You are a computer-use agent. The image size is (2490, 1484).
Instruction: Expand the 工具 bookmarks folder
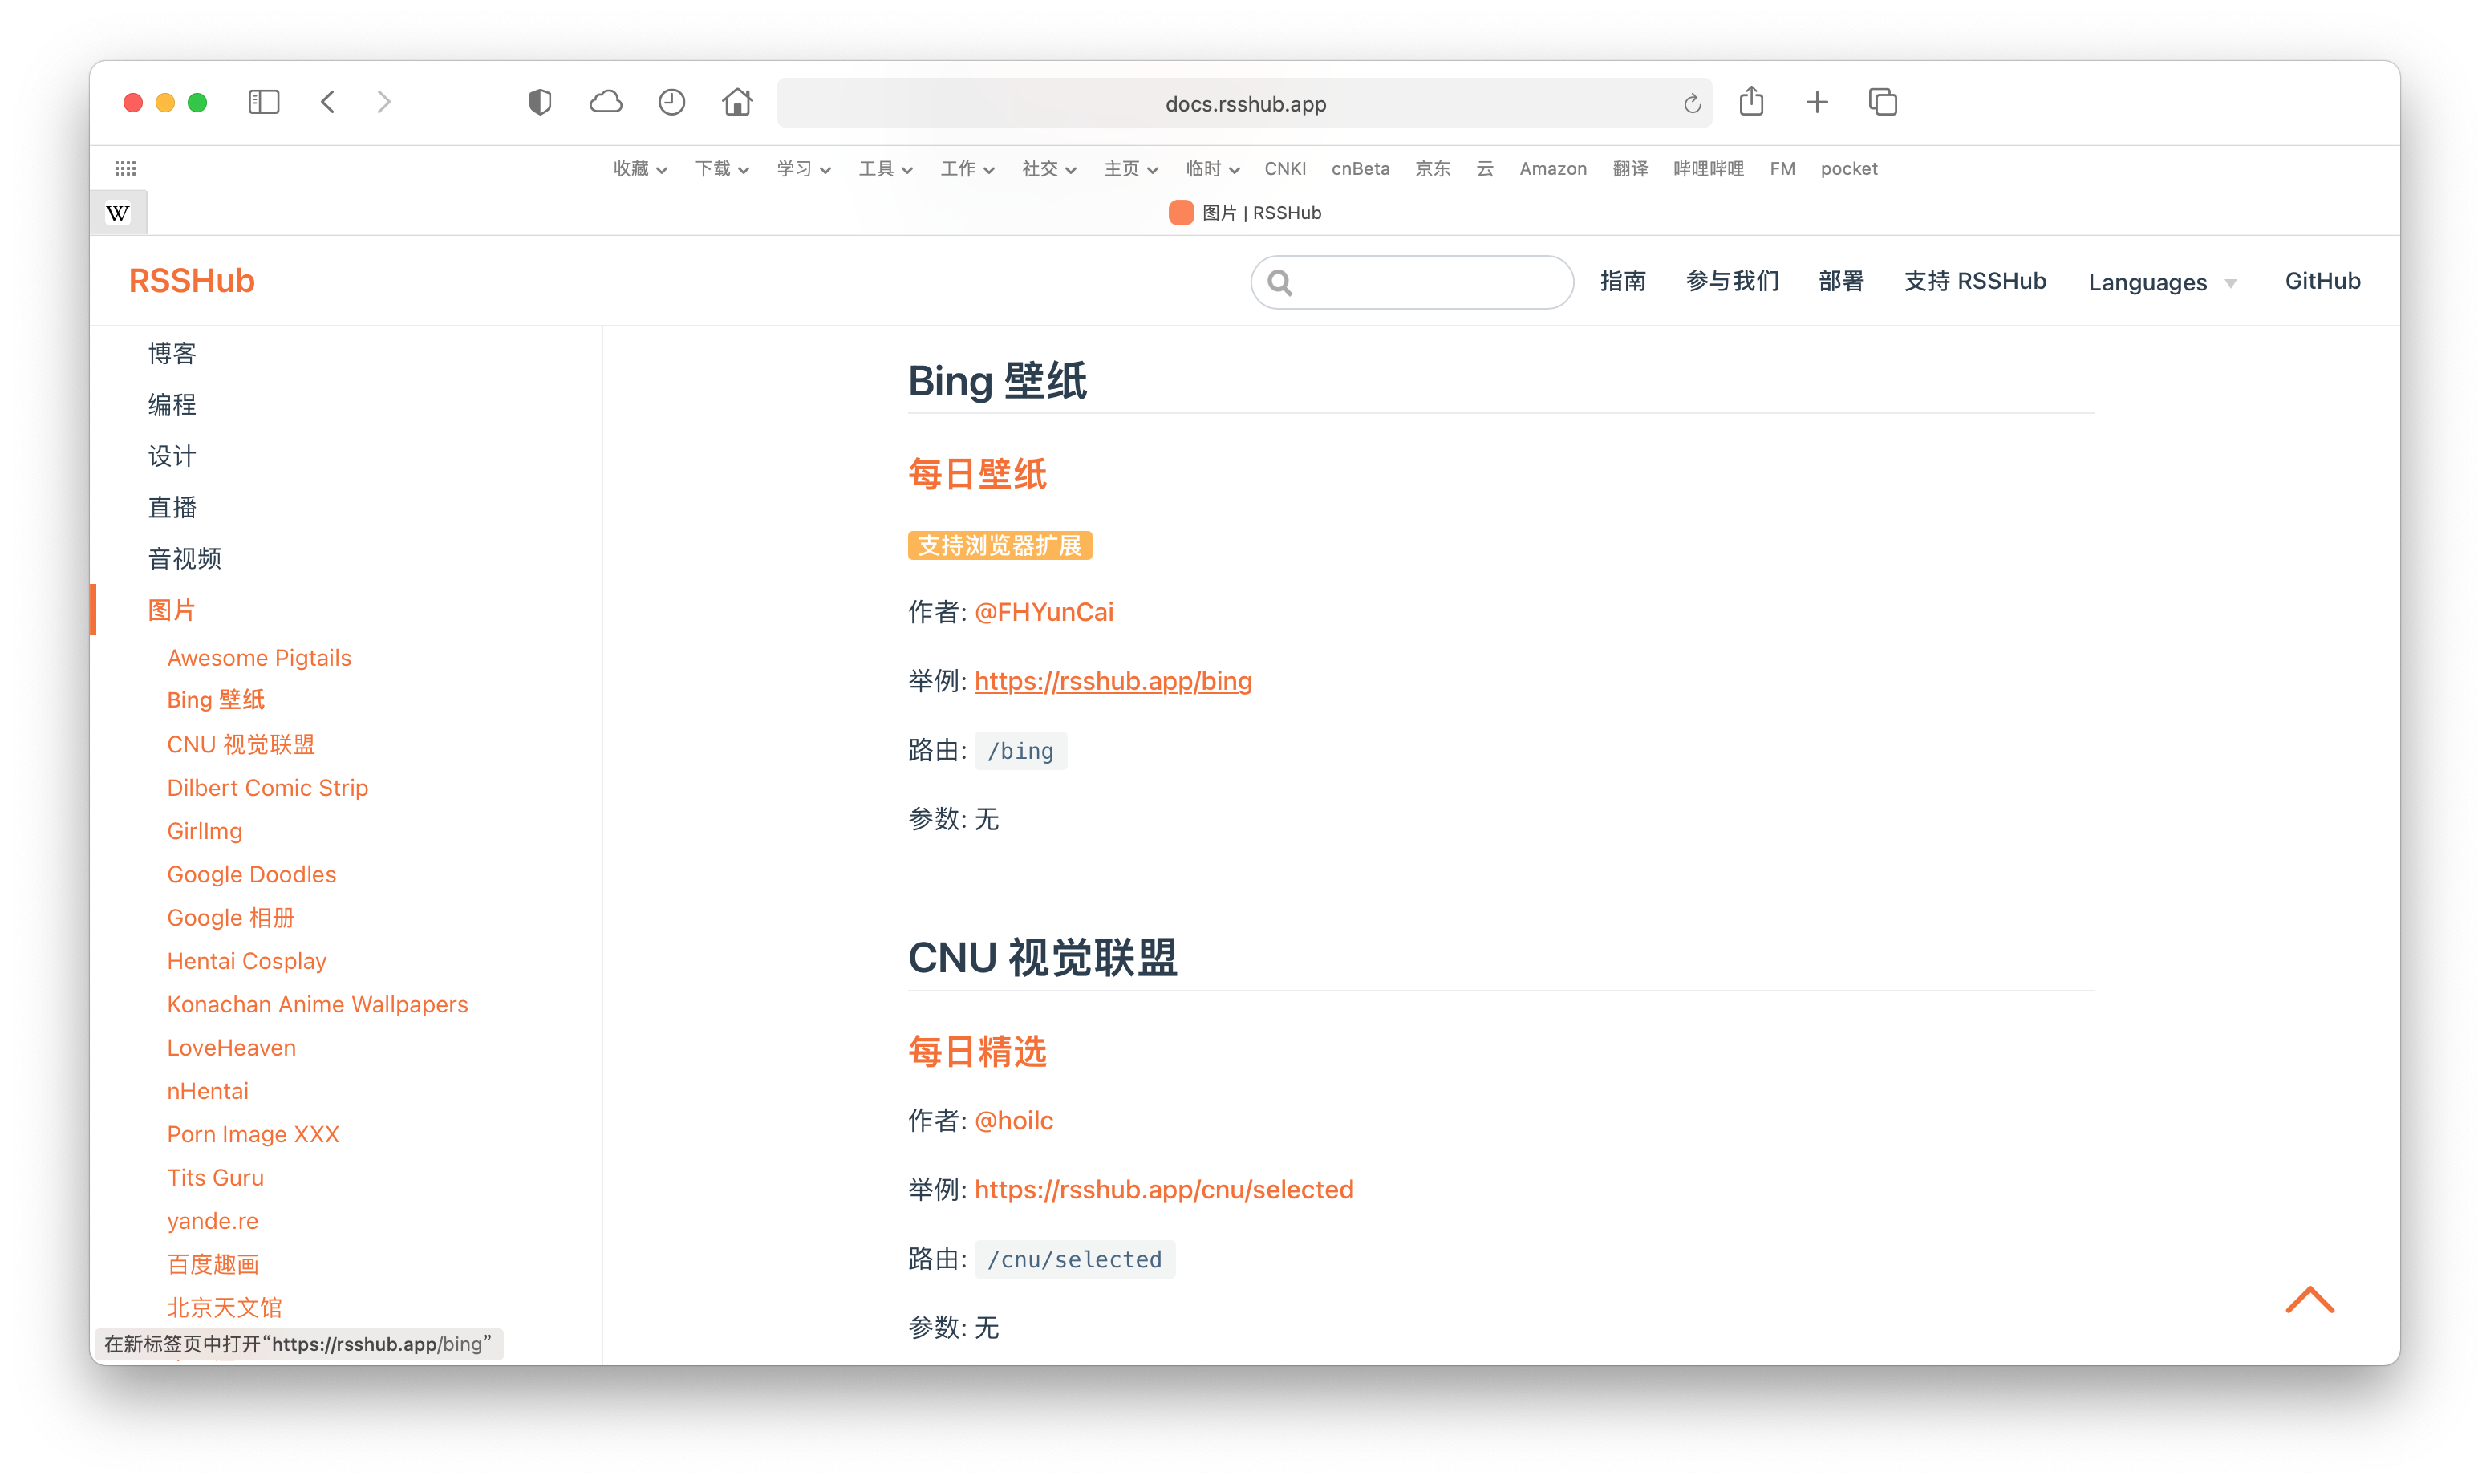[885, 169]
